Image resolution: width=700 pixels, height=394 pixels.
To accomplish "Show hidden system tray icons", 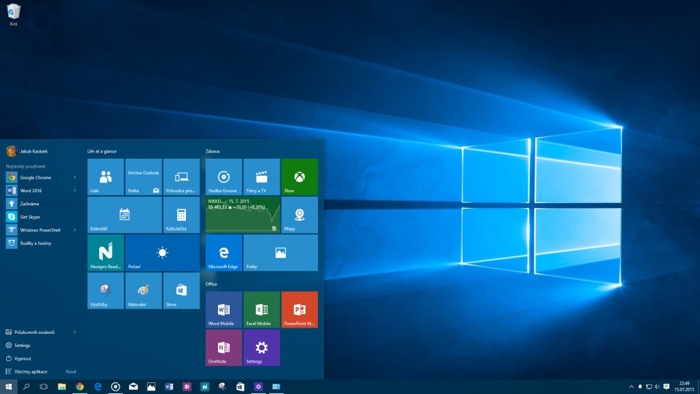I will (631, 387).
